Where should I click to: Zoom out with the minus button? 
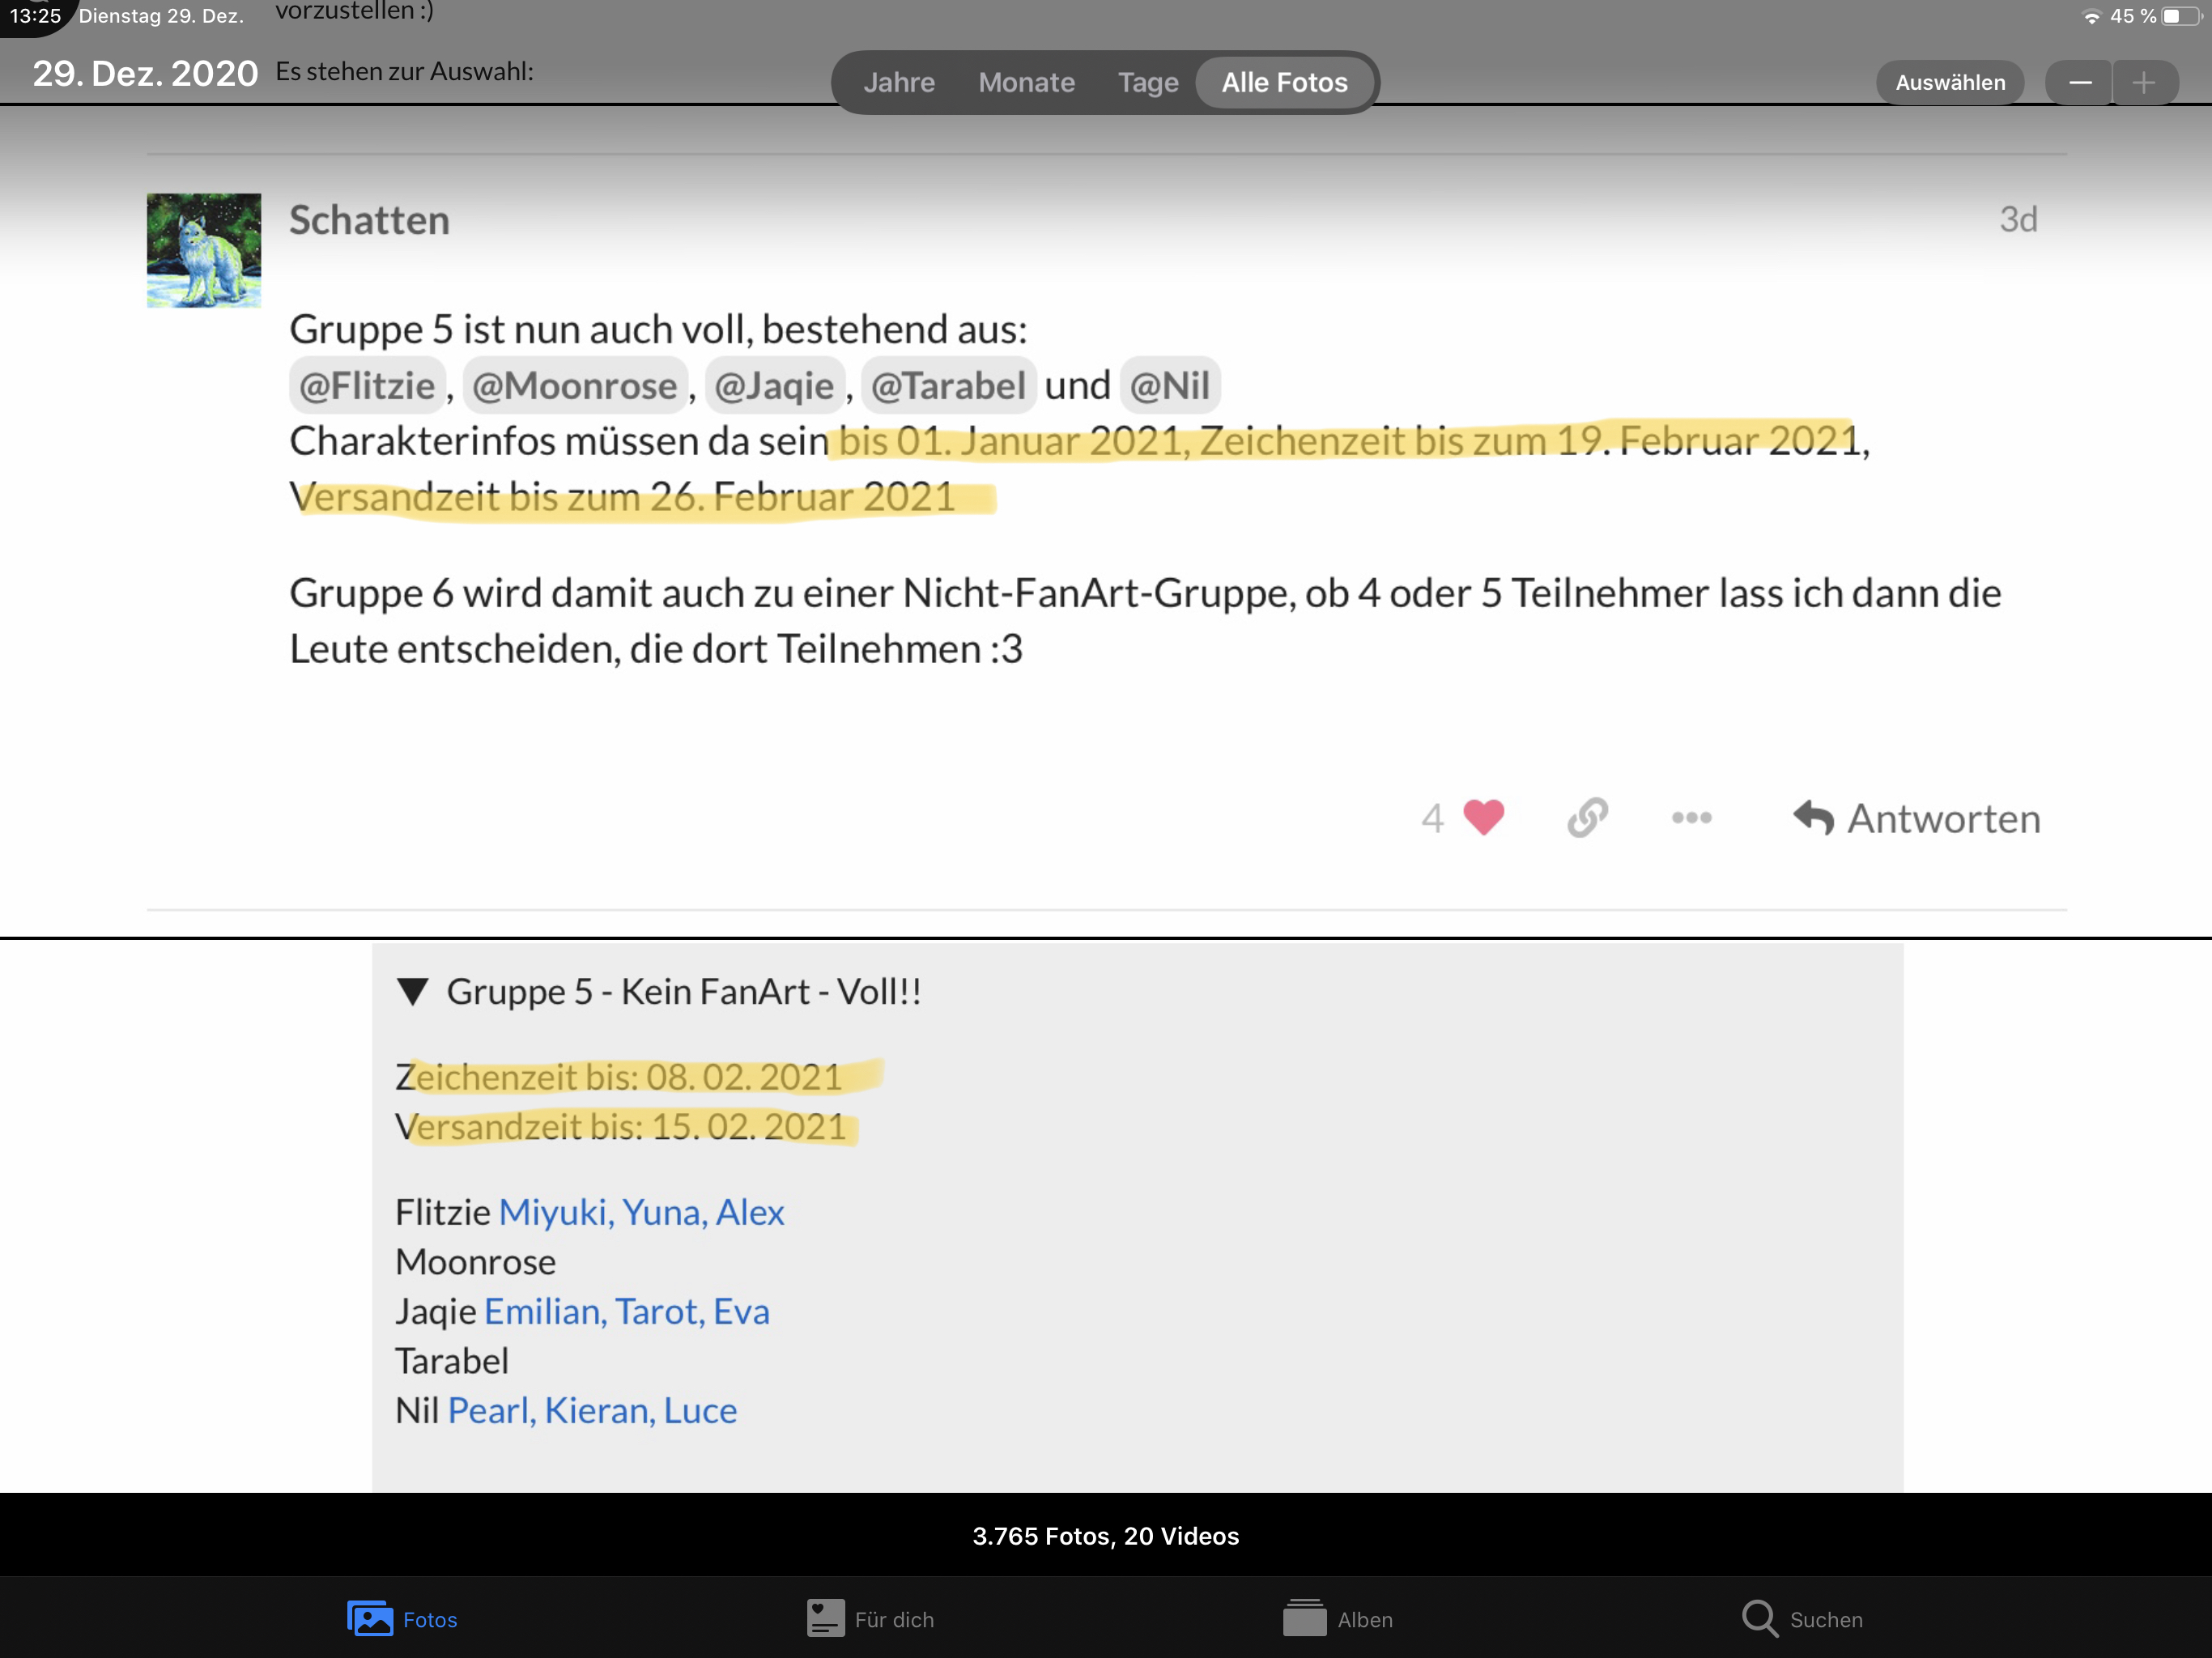2080,83
